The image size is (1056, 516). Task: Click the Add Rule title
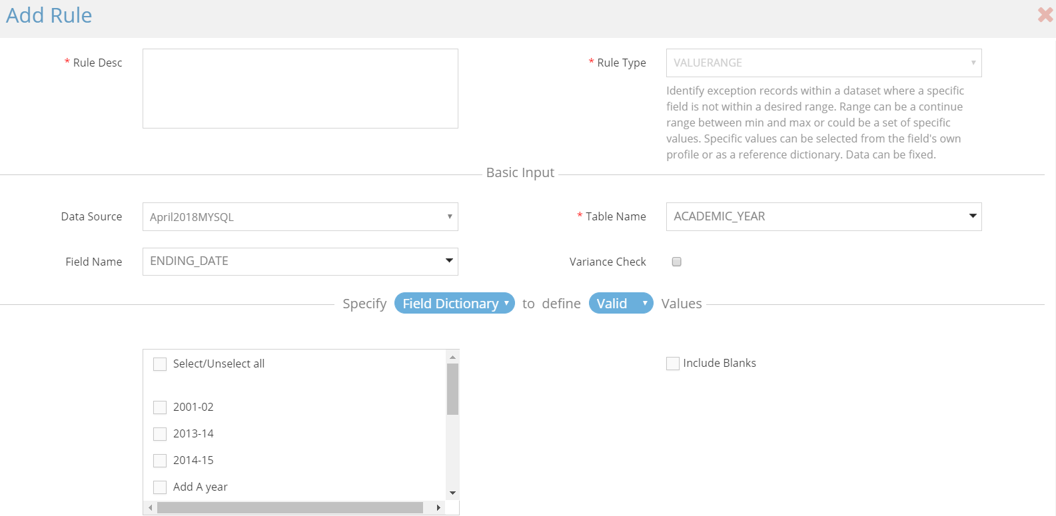tap(49, 15)
